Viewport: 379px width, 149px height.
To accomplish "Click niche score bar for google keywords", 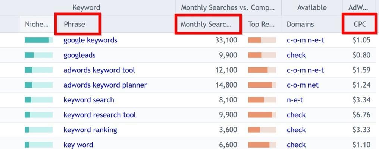I will (x=39, y=40).
